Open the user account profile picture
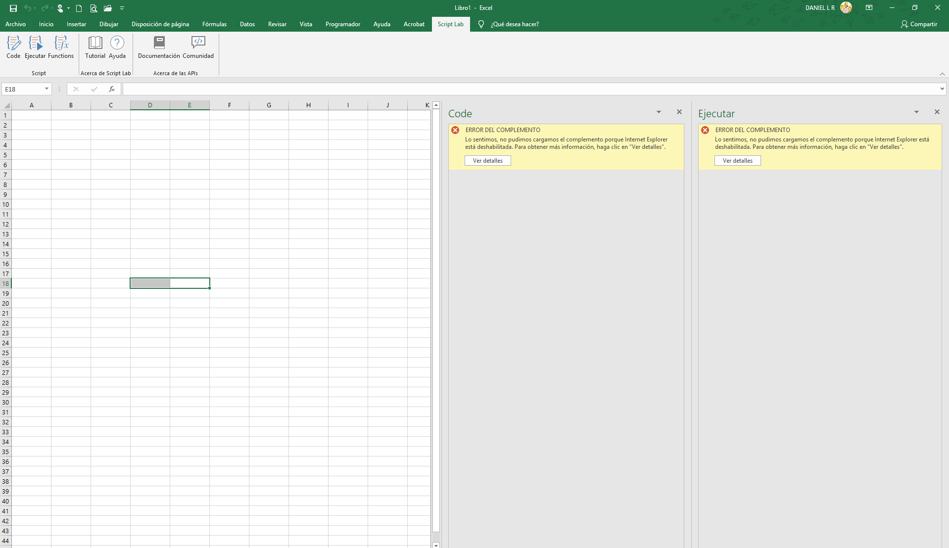The width and height of the screenshot is (949, 548). pyautogui.click(x=846, y=8)
